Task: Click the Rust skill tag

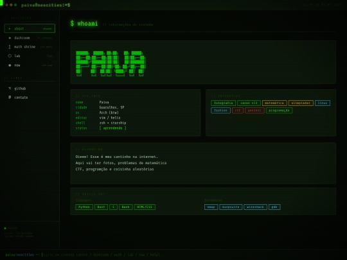Action: tap(101, 207)
